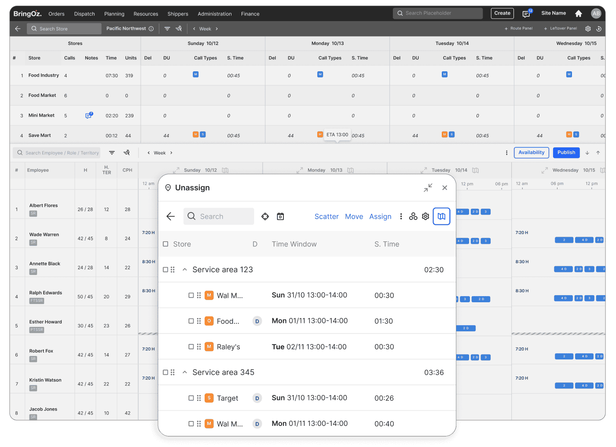Click the Create button
Screen dimensions: 616x447
coord(502,13)
